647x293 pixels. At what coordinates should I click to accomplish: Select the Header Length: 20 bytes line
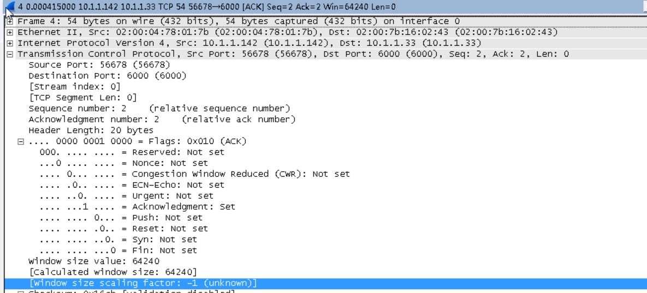coord(91,130)
